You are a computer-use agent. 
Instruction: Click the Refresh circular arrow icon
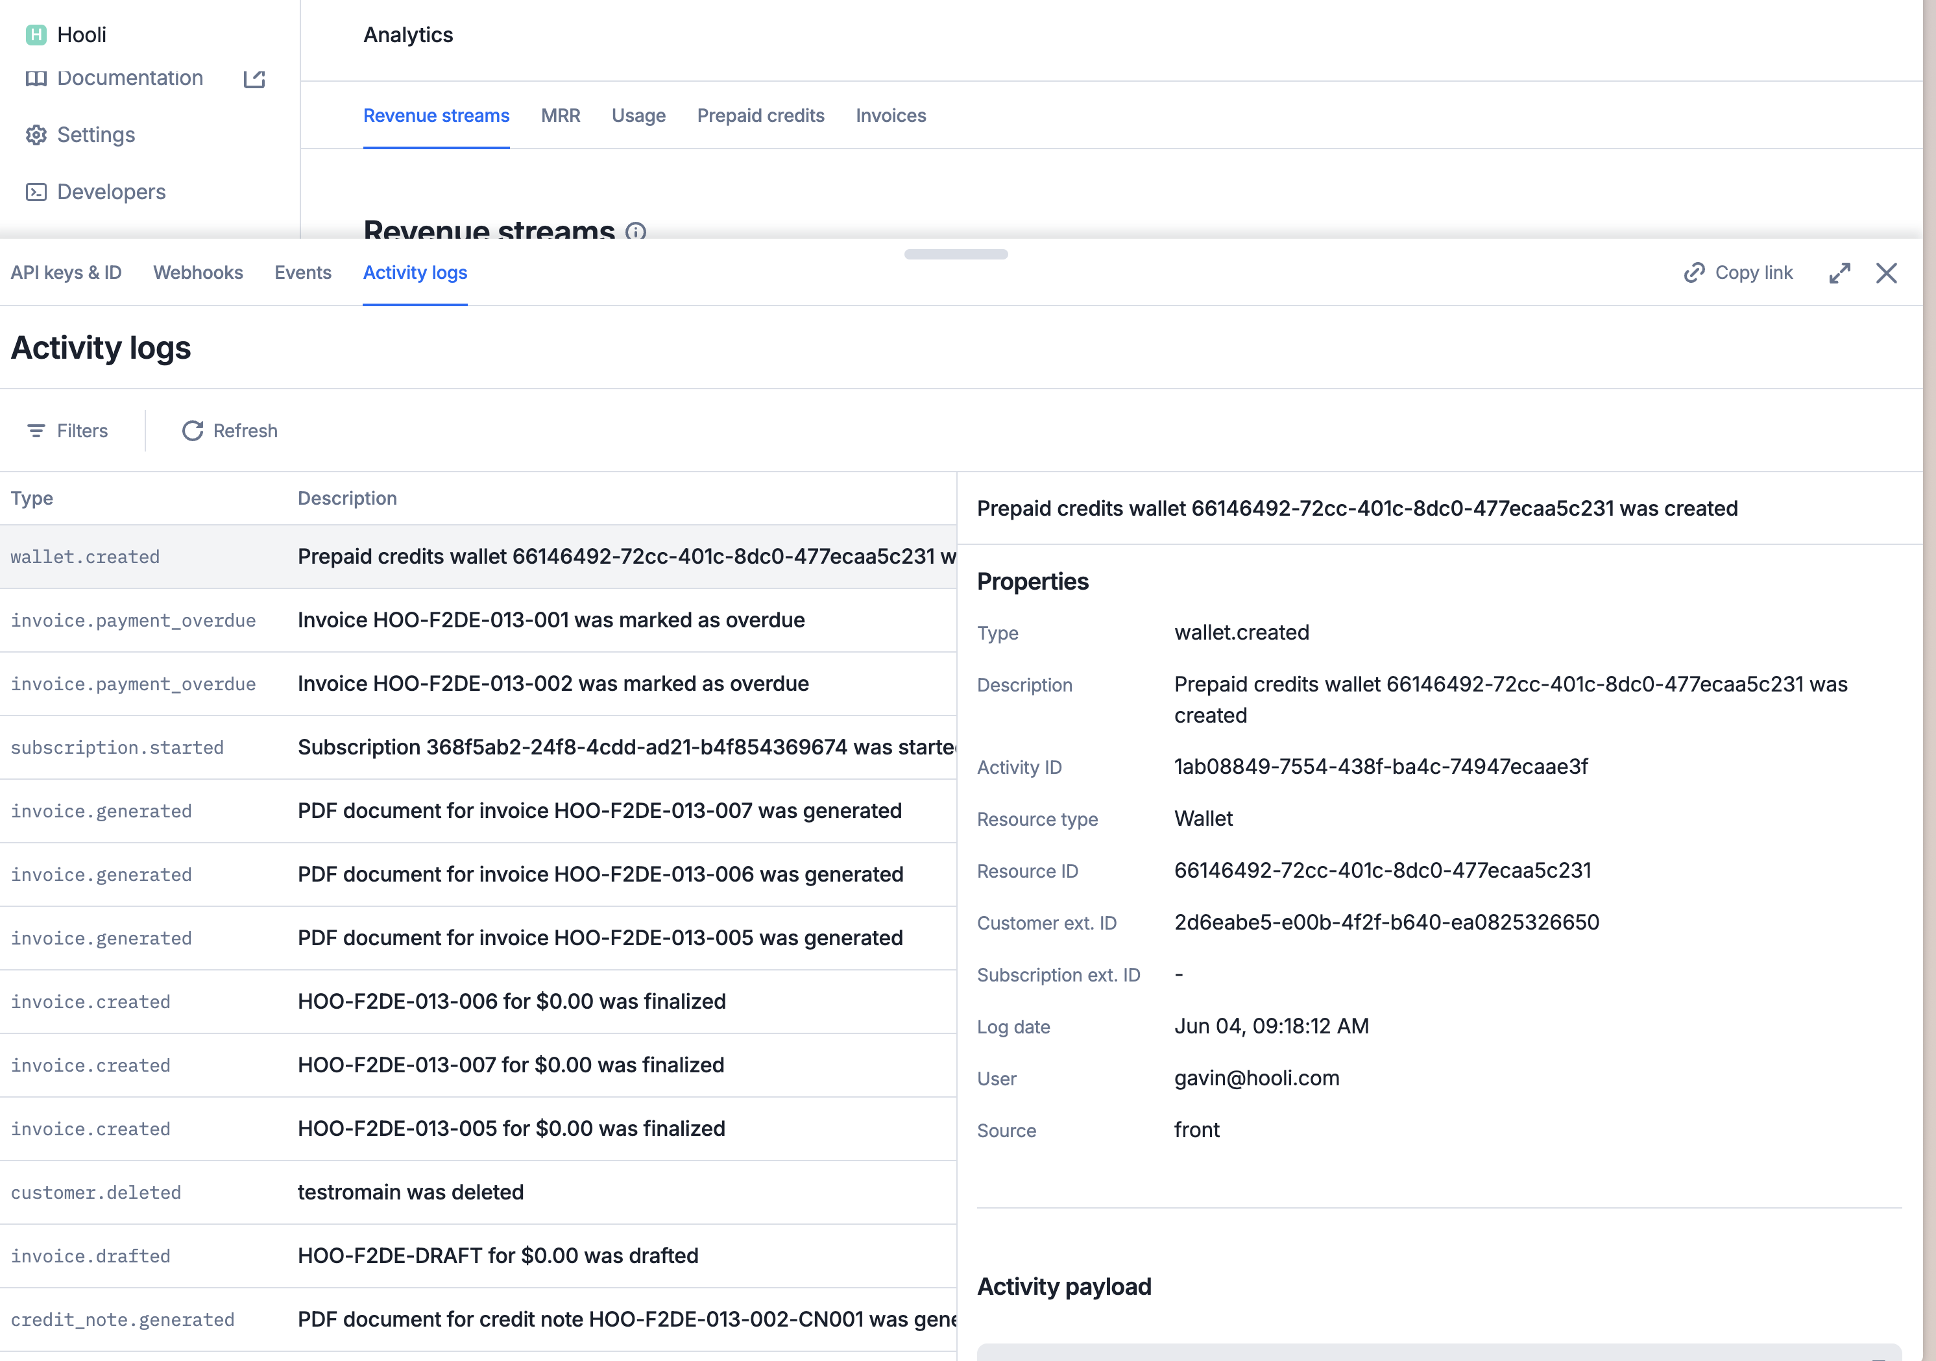pyautogui.click(x=192, y=431)
